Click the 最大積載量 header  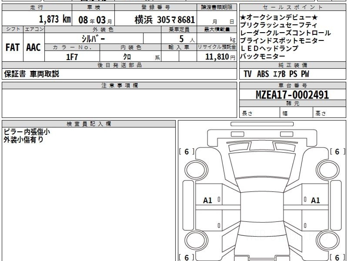217,29
